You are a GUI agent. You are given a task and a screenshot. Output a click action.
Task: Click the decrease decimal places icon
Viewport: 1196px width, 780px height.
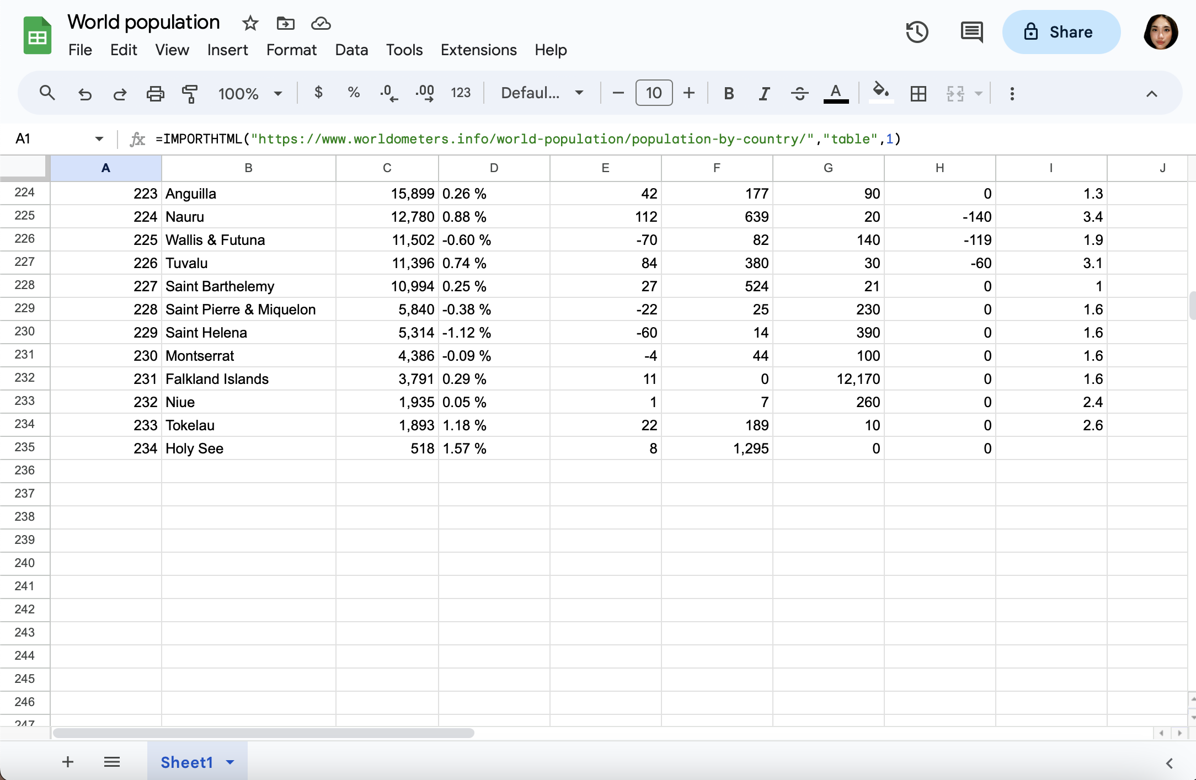click(389, 93)
